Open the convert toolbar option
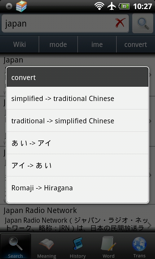 pos(136,44)
